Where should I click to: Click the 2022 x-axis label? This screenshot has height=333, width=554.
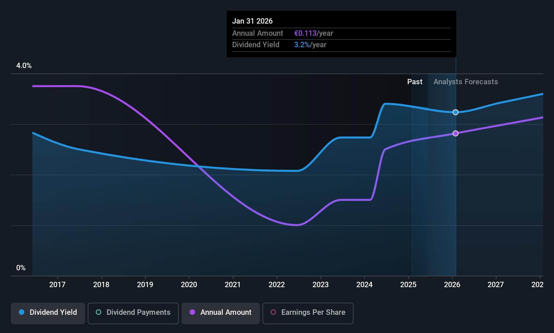(277, 285)
